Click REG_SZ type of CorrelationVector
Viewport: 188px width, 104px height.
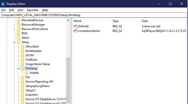(x=117, y=31)
